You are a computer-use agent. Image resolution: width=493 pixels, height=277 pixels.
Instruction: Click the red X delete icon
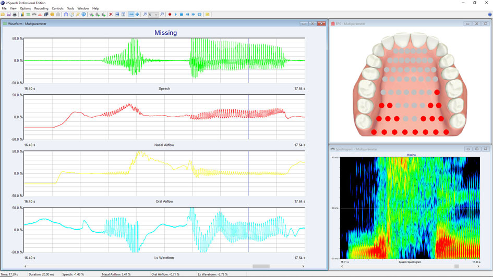pyautogui.click(x=111, y=15)
